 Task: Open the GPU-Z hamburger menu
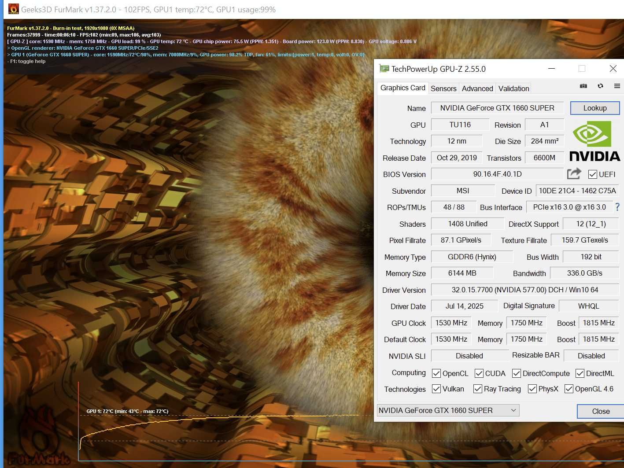coord(617,86)
